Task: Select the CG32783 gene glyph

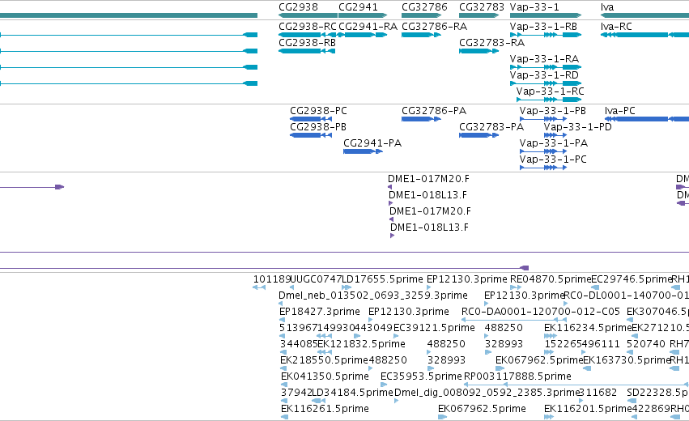Action: tap(479, 15)
